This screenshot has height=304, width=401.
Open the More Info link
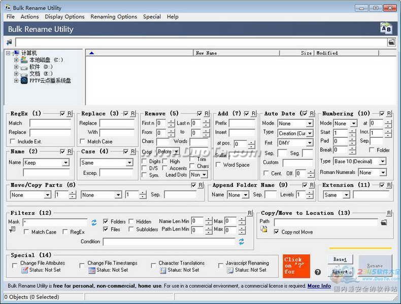[x=319, y=286]
